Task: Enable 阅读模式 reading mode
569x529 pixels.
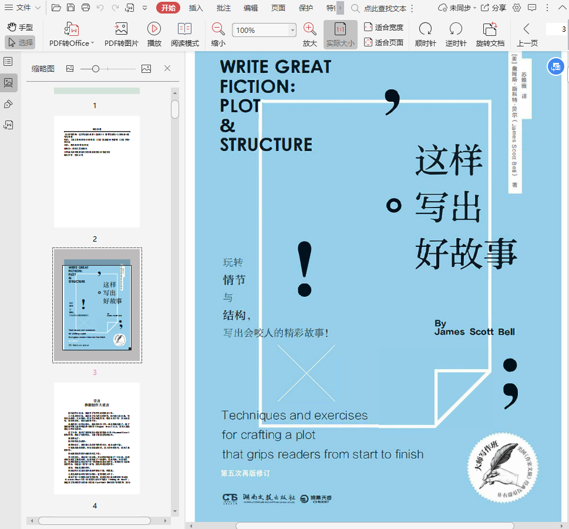Action: (x=185, y=35)
